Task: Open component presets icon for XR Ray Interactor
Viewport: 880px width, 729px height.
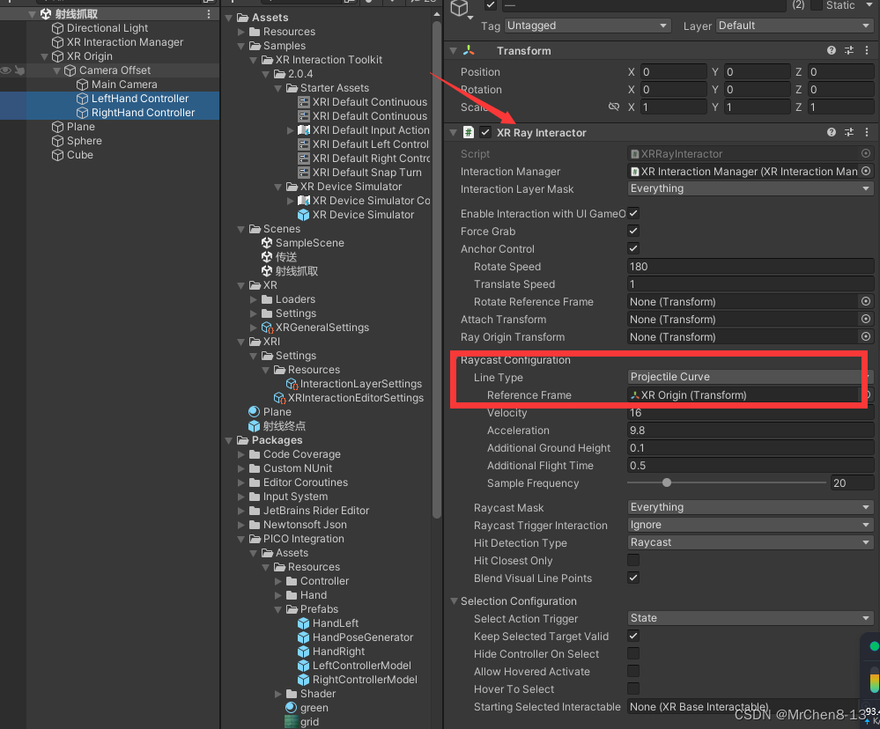Action: 848,132
